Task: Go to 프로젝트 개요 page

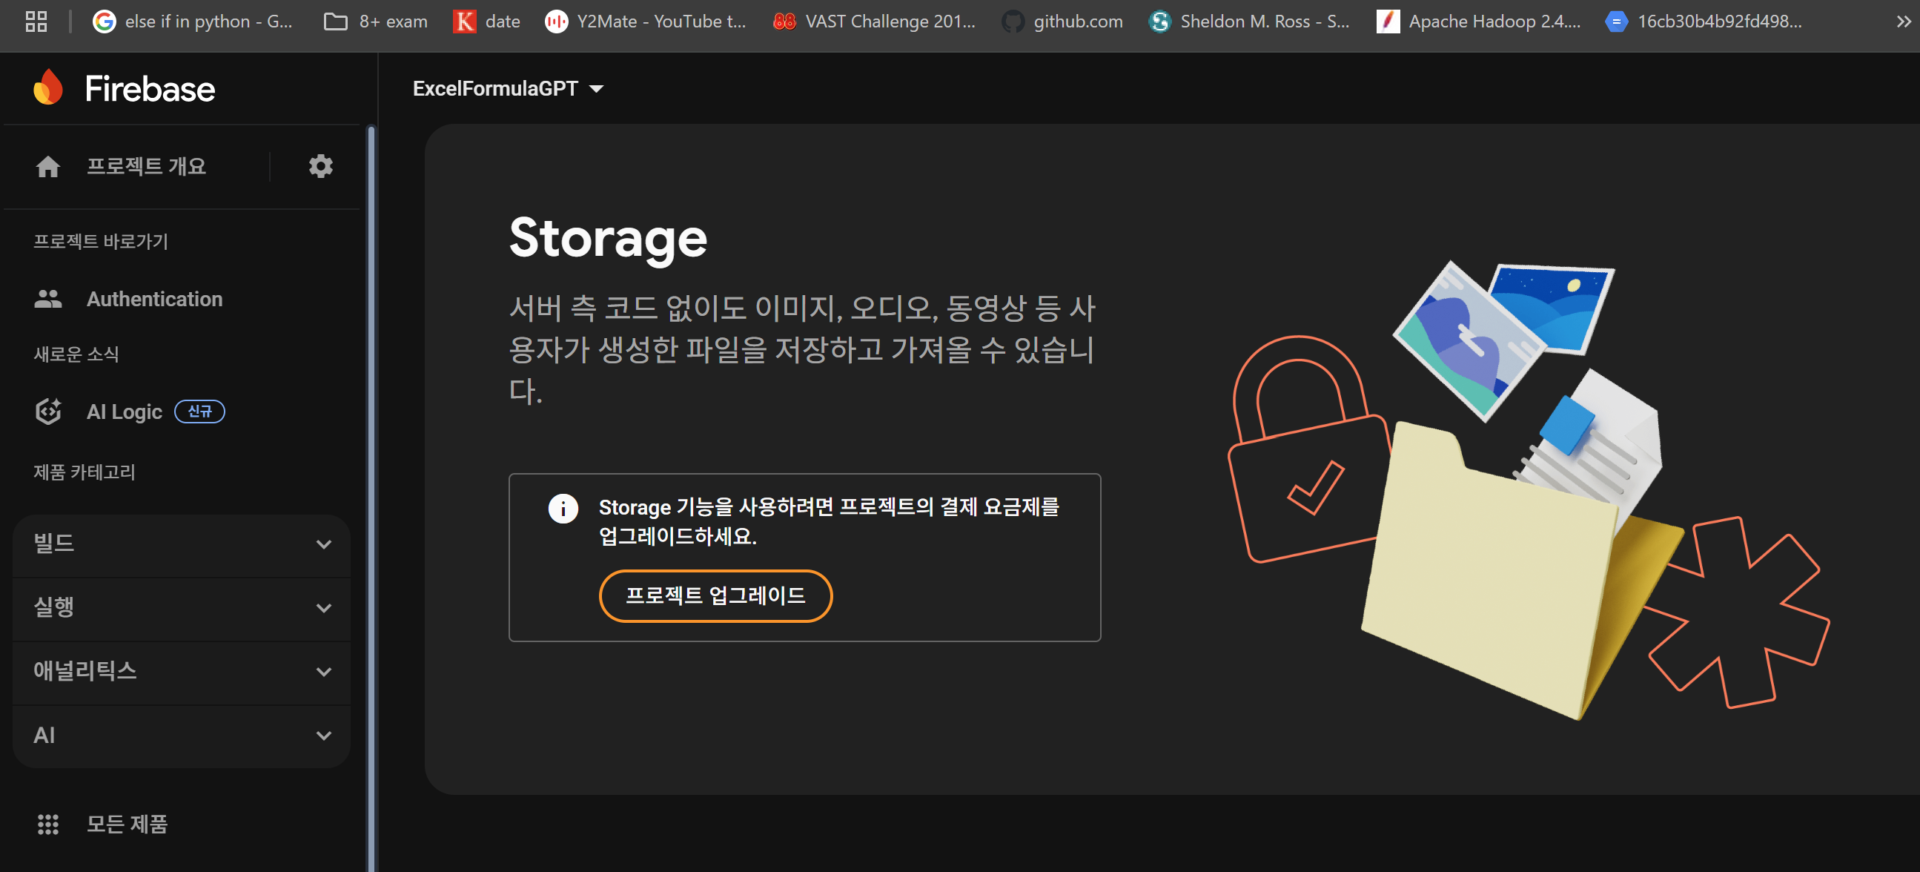Action: pos(146,166)
